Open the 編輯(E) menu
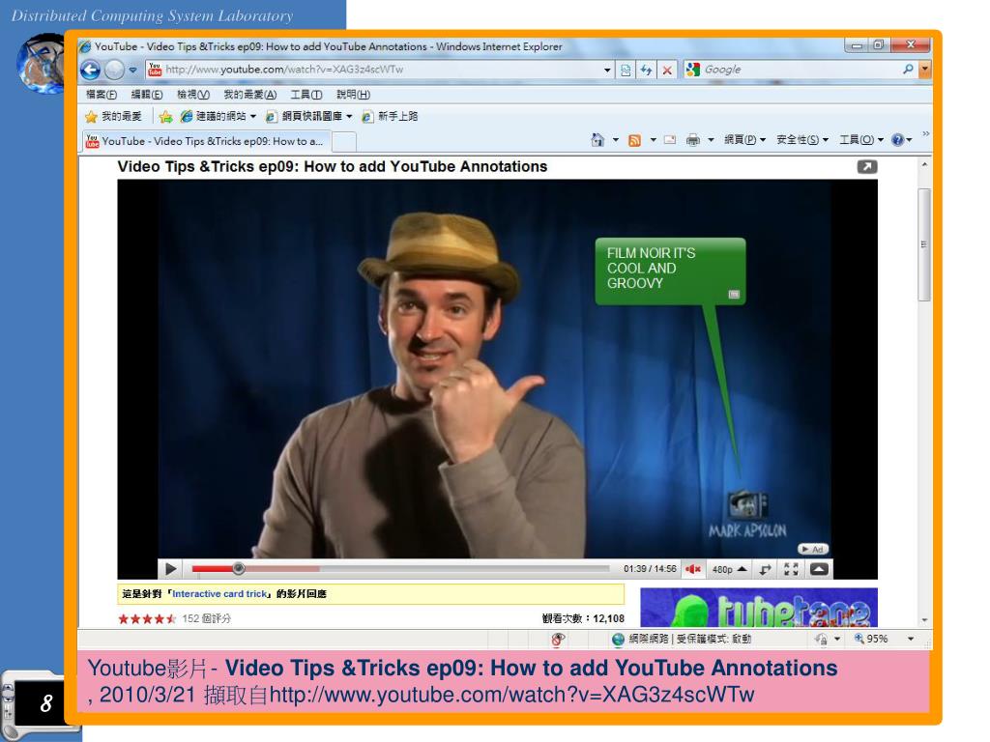Screen dimensions: 990x742 coord(147,95)
